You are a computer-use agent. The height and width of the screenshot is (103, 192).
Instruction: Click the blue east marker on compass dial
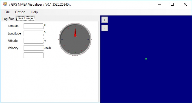(x=88, y=40)
